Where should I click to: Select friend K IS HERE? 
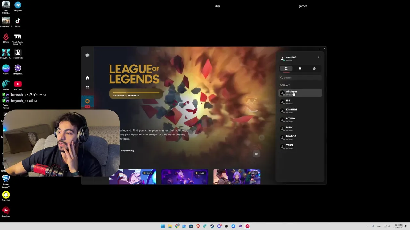coord(300,111)
